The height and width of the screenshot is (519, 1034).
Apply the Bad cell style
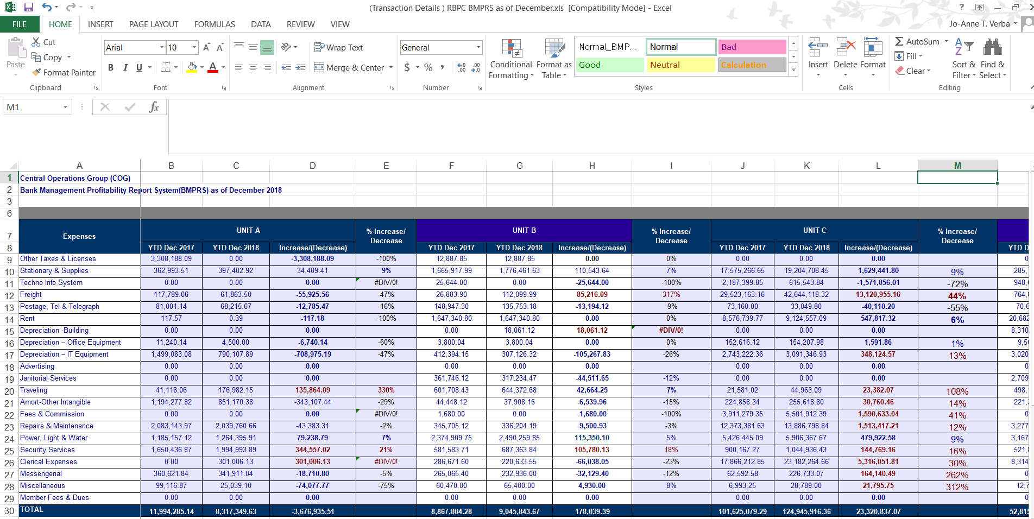click(752, 47)
